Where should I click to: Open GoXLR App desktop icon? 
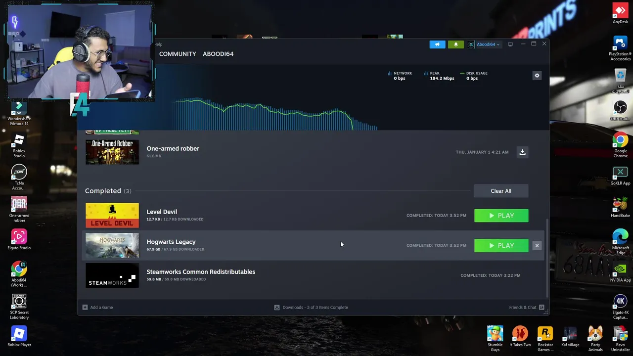click(x=620, y=176)
